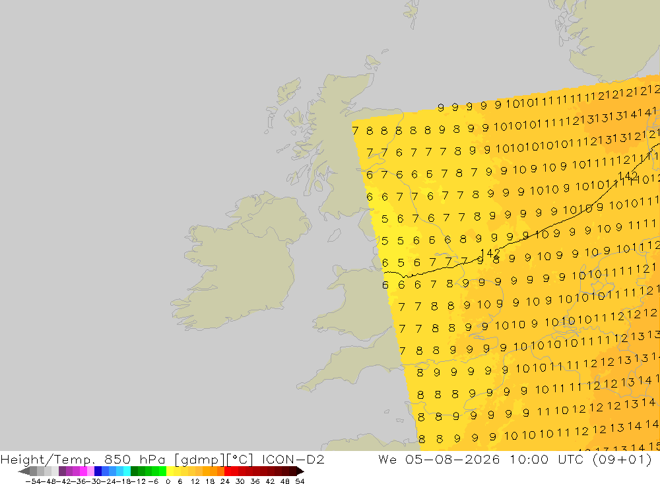
Task: Click the '-54' legend scale label
Action: [33, 481]
